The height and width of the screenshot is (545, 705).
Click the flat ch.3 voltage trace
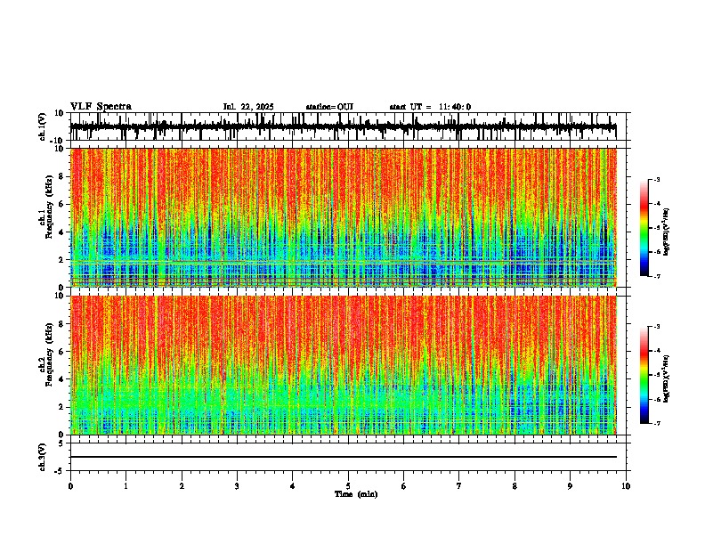(x=344, y=457)
